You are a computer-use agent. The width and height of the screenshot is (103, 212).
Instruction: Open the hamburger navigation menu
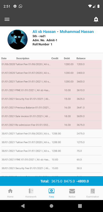pos(7,19)
